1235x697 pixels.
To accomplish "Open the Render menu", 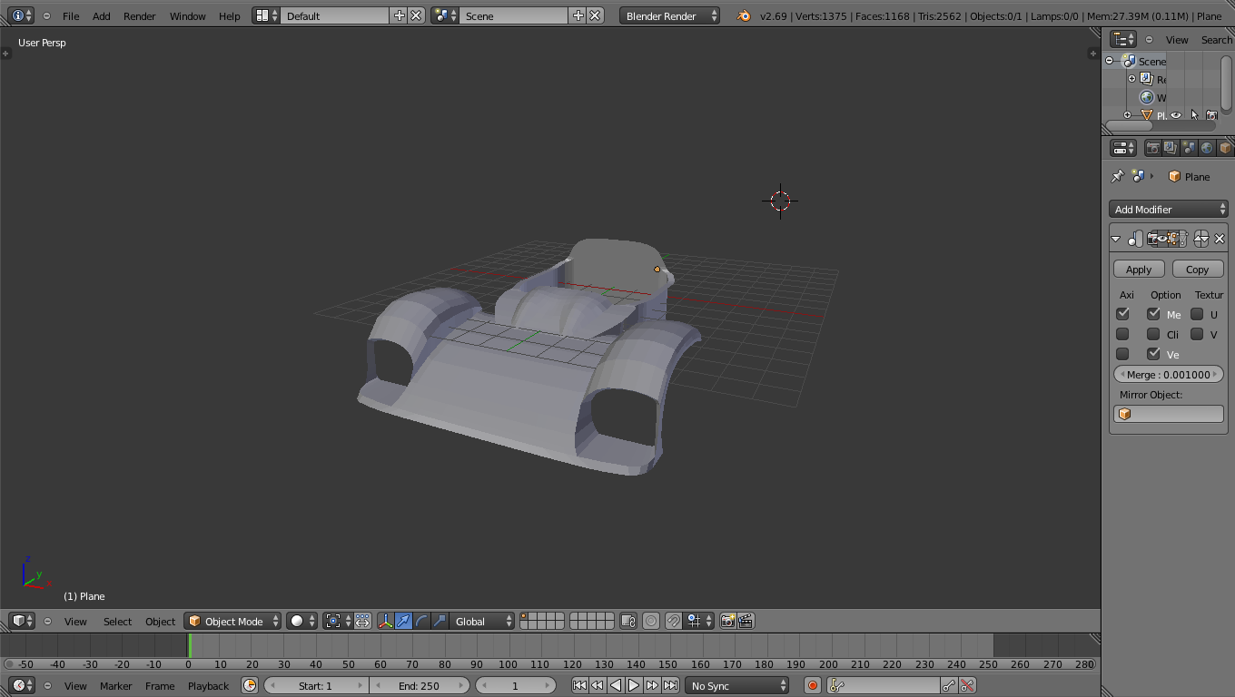I will point(139,15).
